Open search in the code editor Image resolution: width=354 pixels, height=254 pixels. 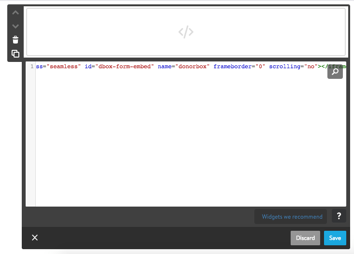pos(335,71)
